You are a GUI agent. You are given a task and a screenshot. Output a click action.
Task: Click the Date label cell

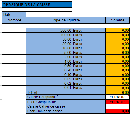click(x=14, y=14)
